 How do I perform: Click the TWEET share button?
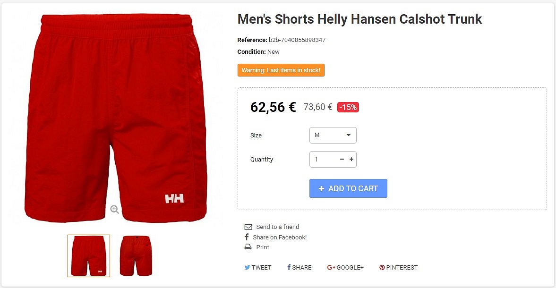(258, 267)
